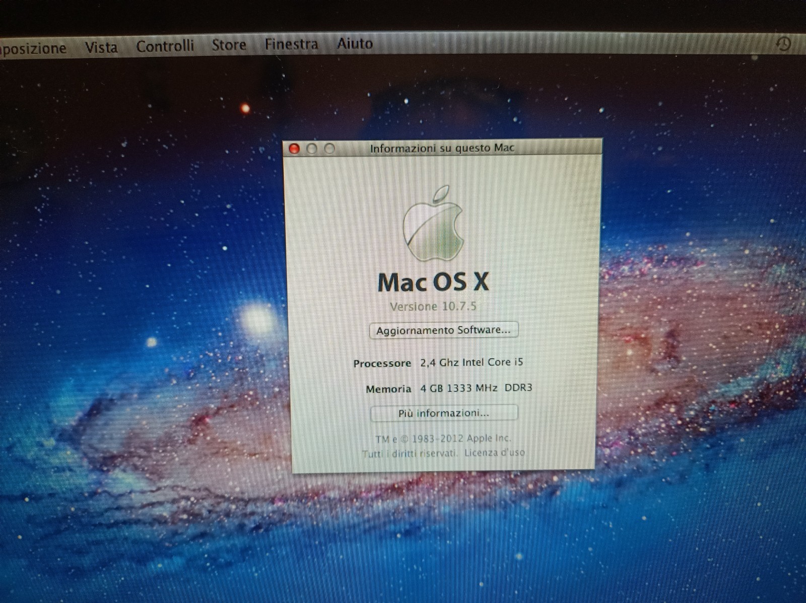Screen dimensions: 806x603
Task: Click the TM e © 1983-2012 Apple Inc. text
Action: coord(443,438)
